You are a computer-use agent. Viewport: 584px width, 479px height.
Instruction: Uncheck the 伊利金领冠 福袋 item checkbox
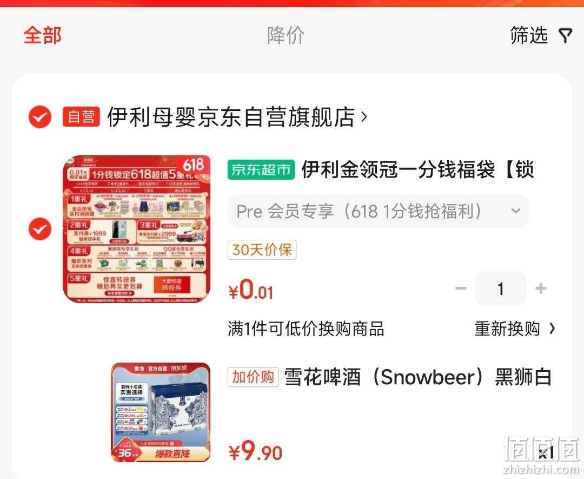(40, 229)
